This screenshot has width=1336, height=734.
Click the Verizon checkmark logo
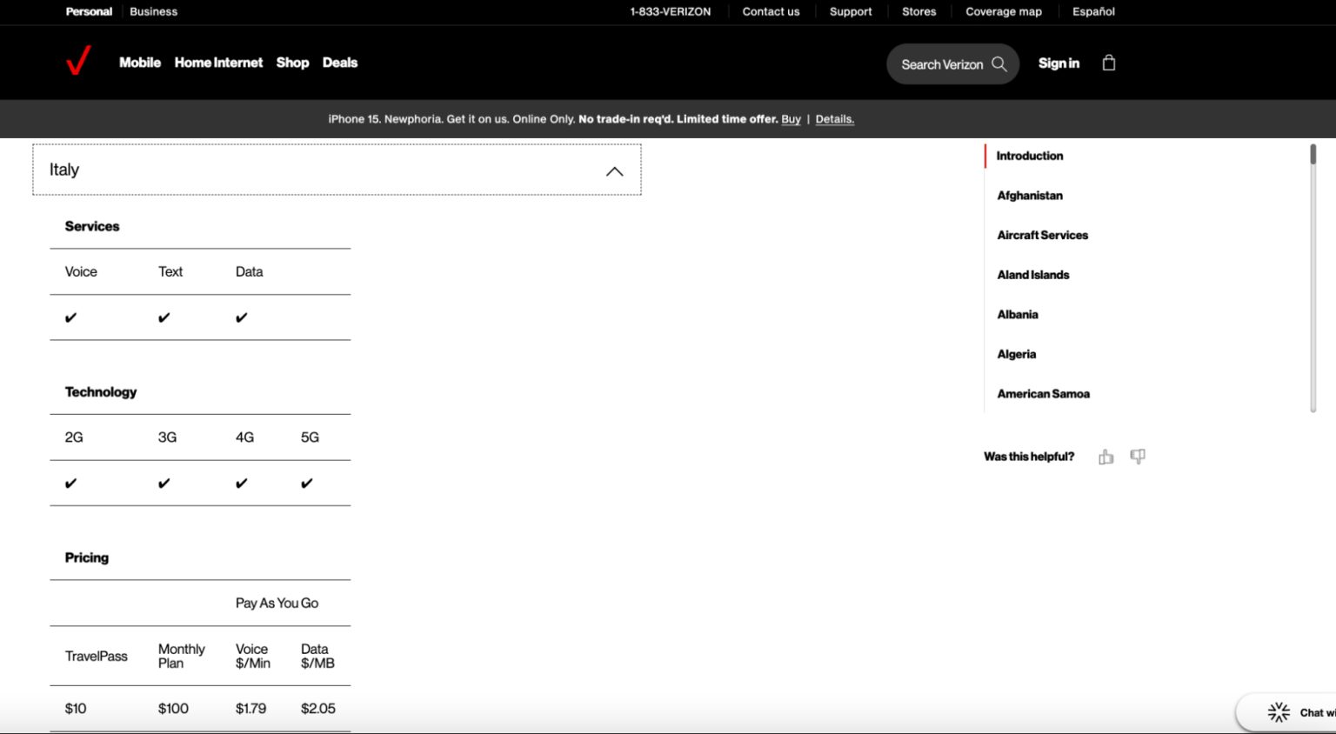(78, 62)
